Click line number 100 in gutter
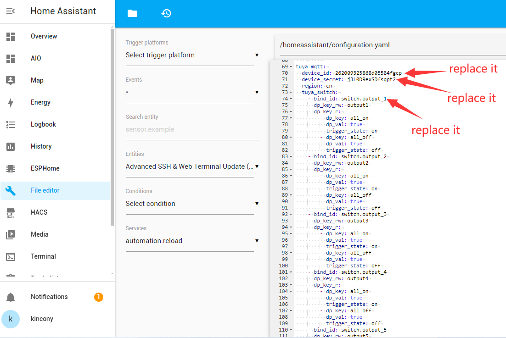Image resolution: width=506 pixels, height=338 pixels. [283, 266]
